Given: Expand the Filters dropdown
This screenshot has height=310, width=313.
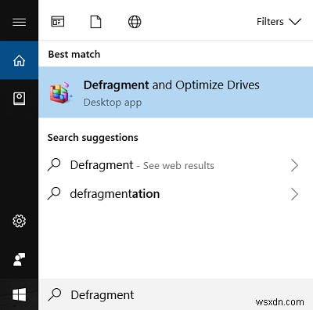Looking at the screenshot, I should (x=279, y=22).
